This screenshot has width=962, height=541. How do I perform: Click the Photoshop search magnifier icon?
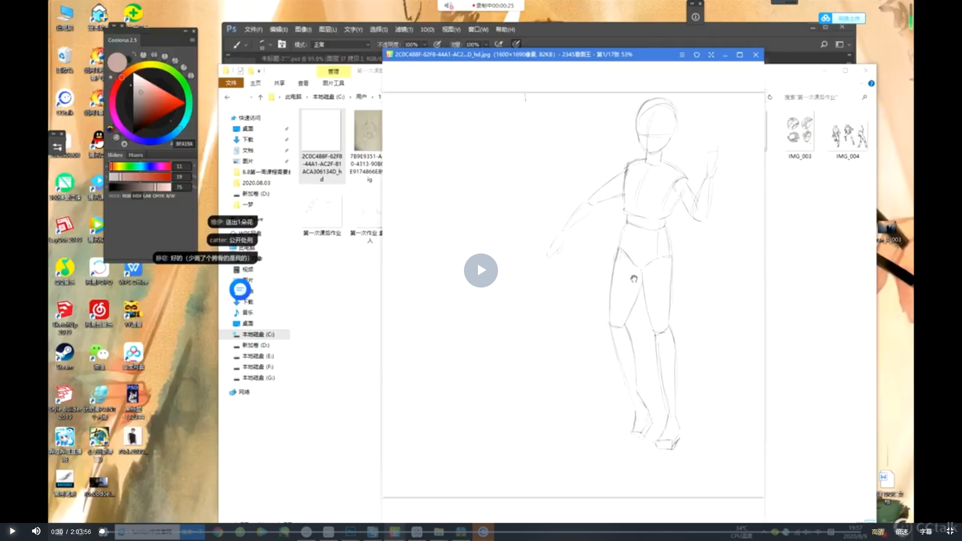click(824, 45)
